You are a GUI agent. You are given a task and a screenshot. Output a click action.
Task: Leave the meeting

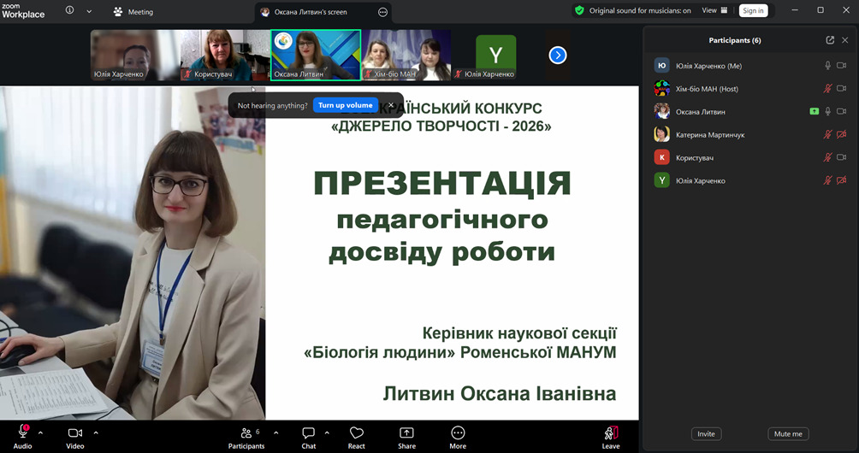[610, 436]
